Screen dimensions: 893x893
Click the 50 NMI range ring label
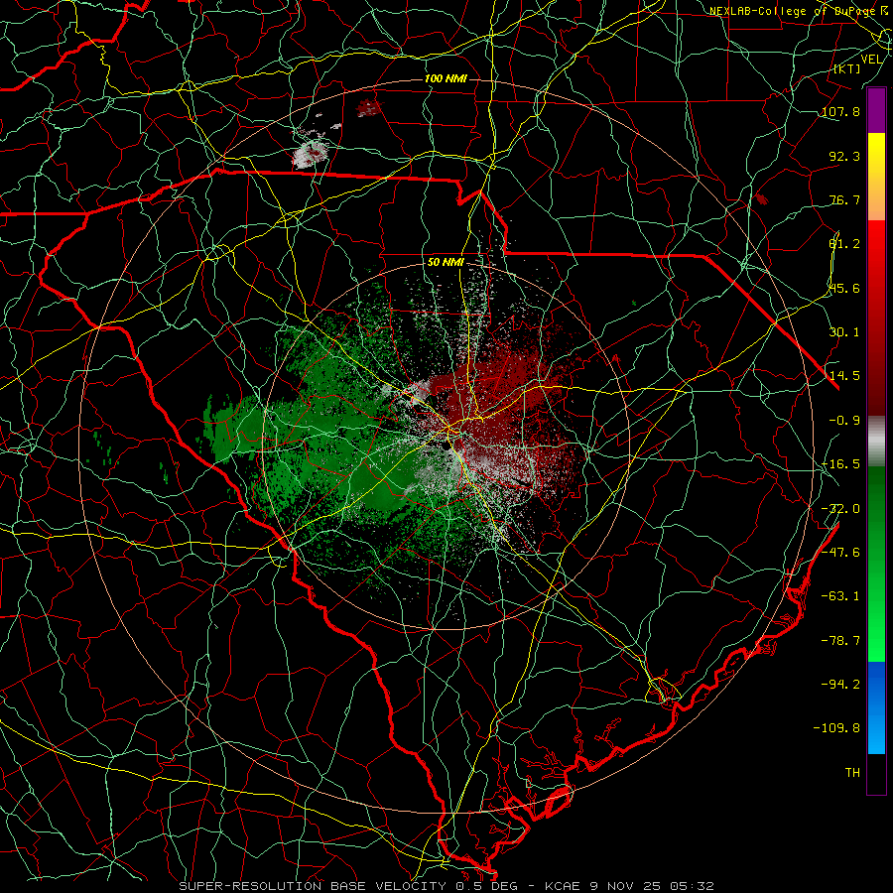(446, 263)
